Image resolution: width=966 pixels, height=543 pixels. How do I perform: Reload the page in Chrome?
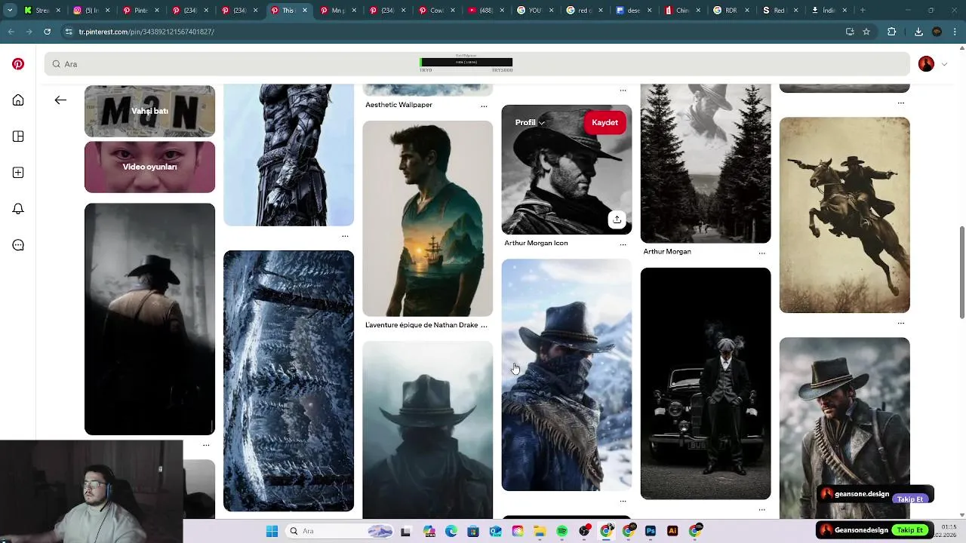[47, 32]
